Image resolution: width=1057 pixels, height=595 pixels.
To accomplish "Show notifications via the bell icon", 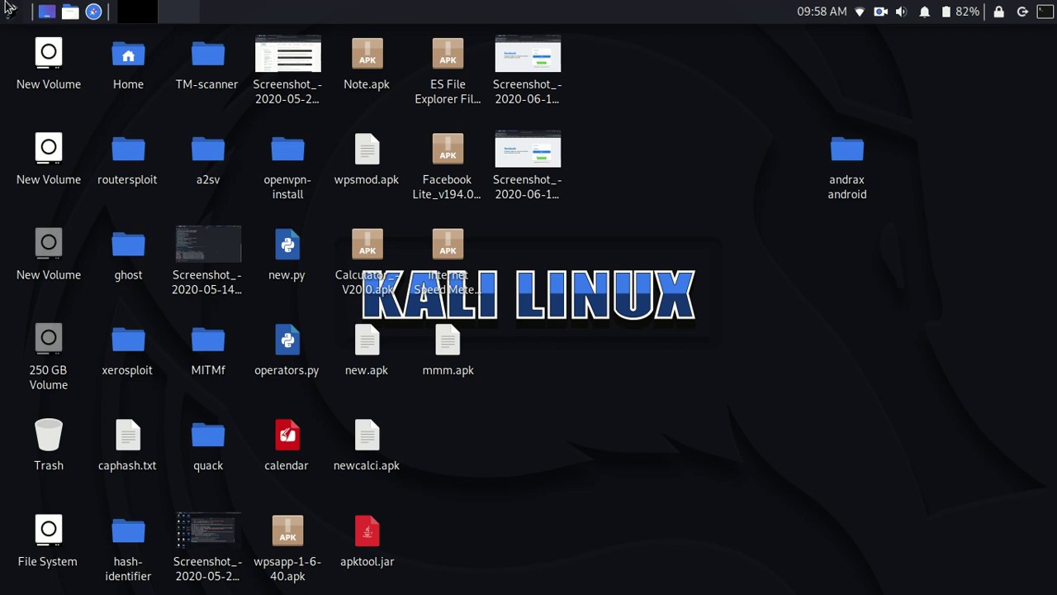I will click(x=925, y=12).
